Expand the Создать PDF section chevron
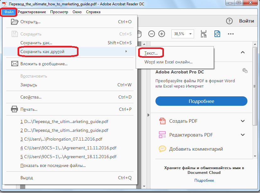This screenshot has height=193, width=260. pos(242,121)
